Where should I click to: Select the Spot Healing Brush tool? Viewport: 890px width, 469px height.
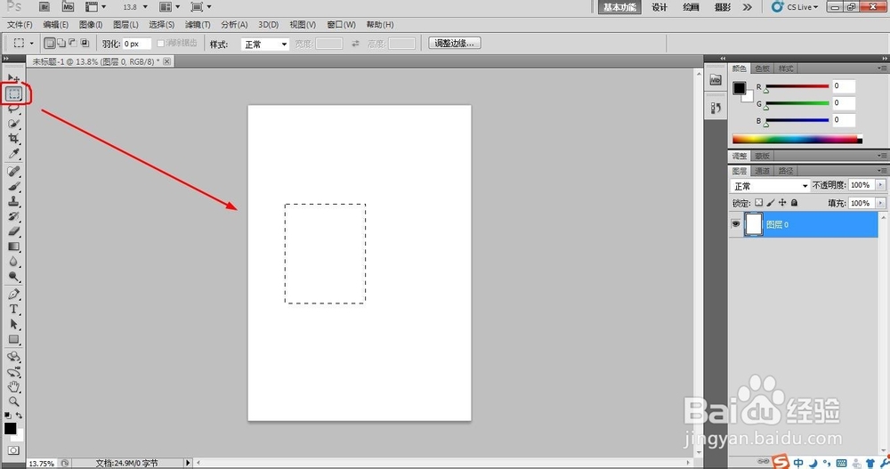click(13, 171)
